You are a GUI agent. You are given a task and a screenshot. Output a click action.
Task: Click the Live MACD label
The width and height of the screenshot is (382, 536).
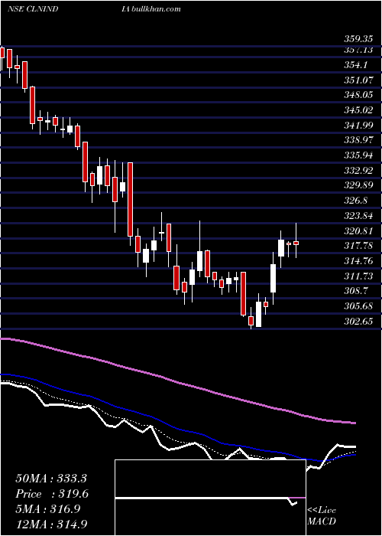click(x=322, y=516)
